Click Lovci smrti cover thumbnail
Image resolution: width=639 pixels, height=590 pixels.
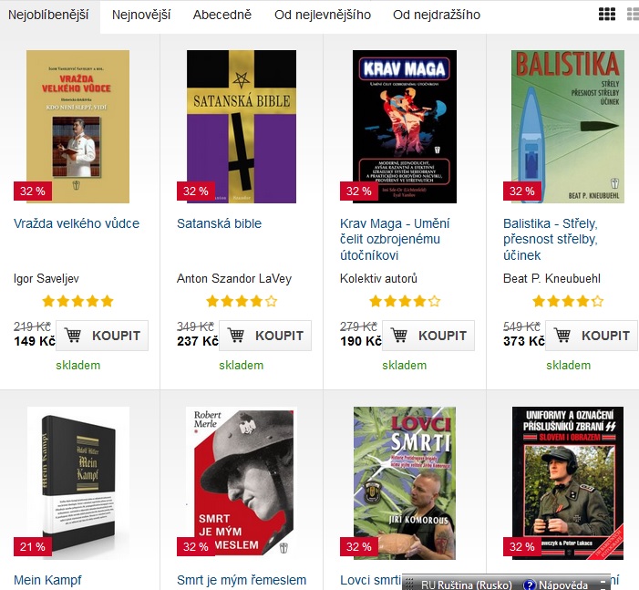click(404, 482)
